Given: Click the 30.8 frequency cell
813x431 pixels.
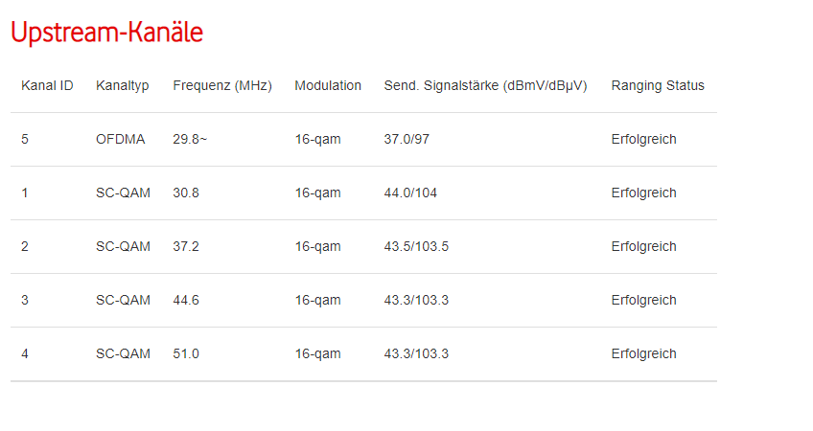Looking at the screenshot, I should (186, 193).
